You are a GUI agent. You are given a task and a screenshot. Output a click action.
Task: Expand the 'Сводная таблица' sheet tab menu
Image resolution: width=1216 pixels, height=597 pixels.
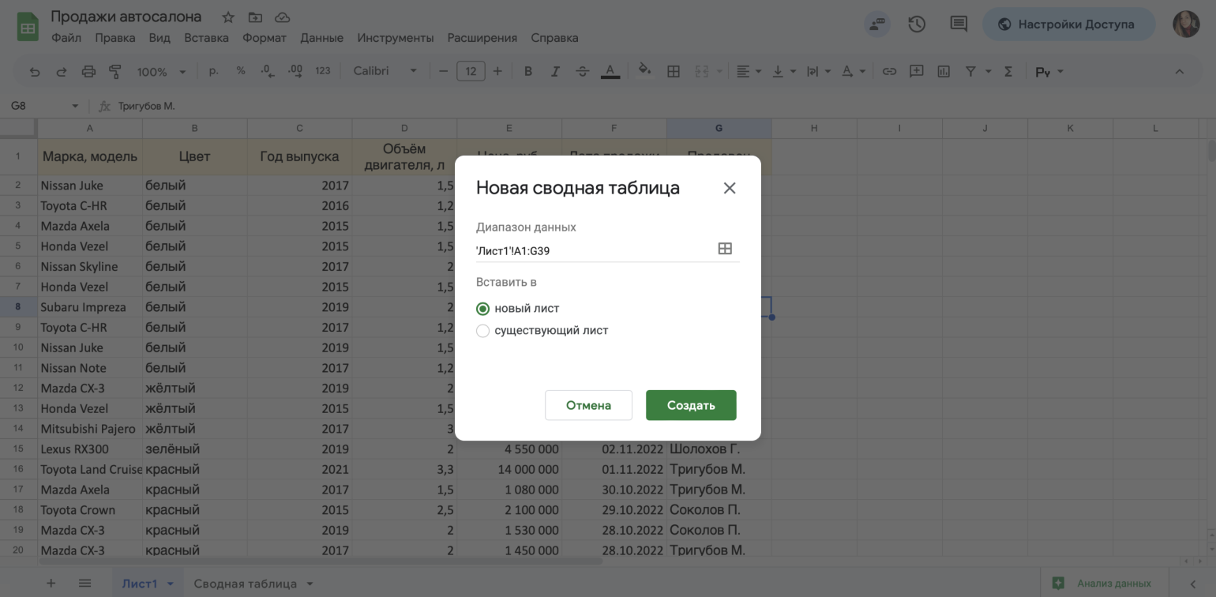click(x=310, y=584)
